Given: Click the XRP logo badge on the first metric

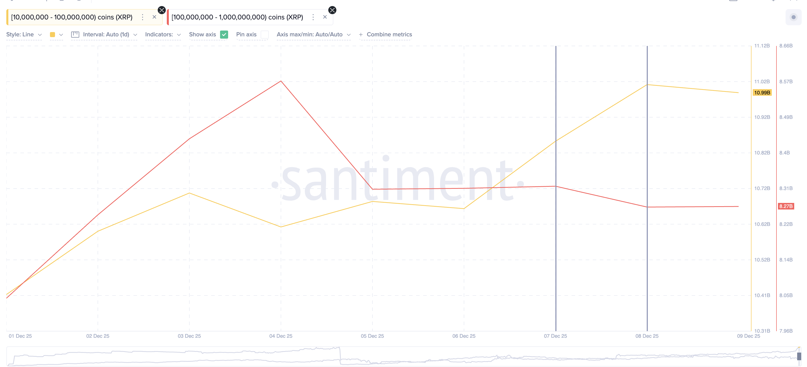Looking at the screenshot, I should 162,10.
